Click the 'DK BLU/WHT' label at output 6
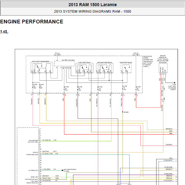 (x=168, y=160)
